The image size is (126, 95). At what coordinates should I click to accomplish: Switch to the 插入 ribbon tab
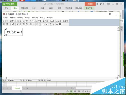pos(15,8)
